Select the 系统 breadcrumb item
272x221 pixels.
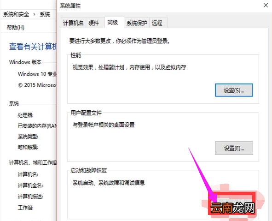(x=45, y=14)
